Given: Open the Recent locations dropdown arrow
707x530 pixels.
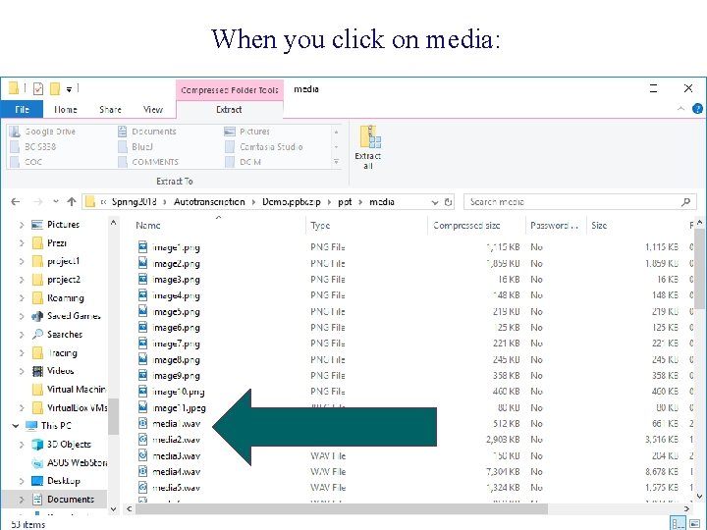Looking at the screenshot, I should click(55, 201).
